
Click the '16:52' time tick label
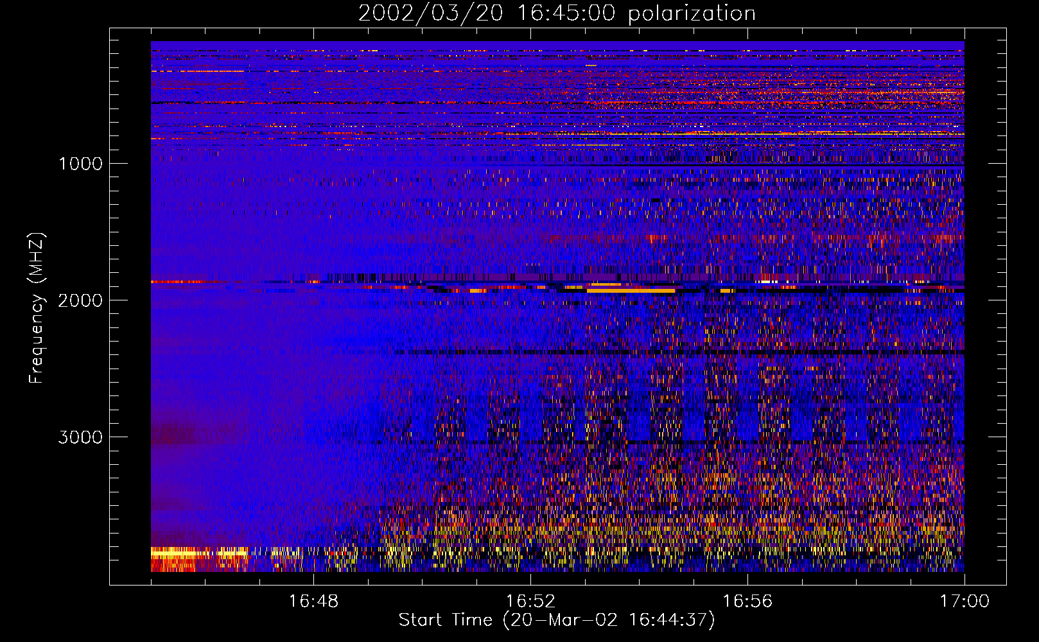(x=530, y=602)
